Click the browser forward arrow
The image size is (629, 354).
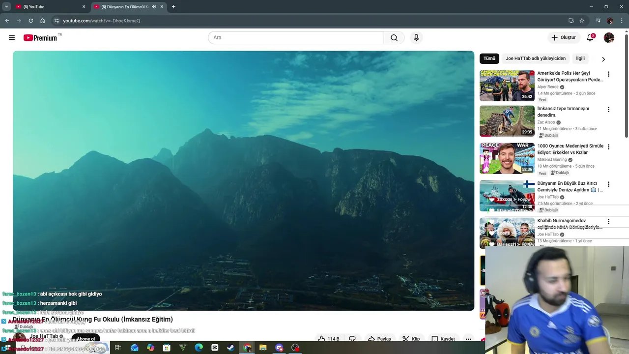[19, 21]
